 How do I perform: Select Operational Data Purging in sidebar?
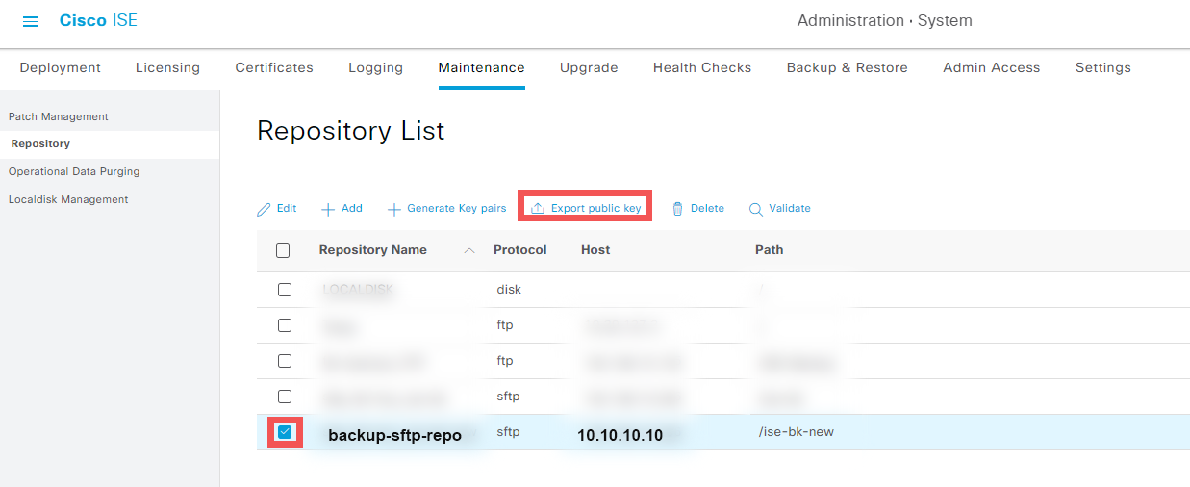pos(74,171)
